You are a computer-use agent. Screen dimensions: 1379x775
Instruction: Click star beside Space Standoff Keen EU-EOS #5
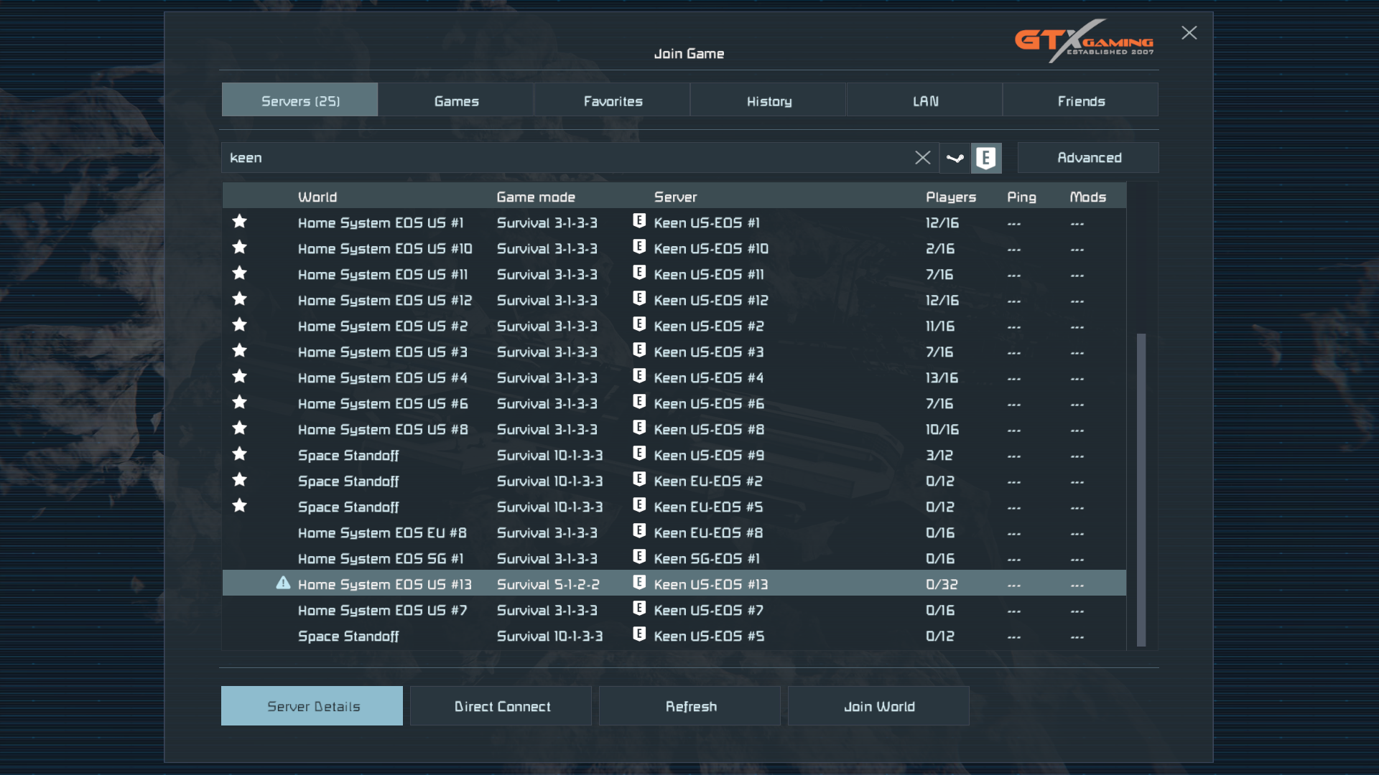tap(240, 506)
